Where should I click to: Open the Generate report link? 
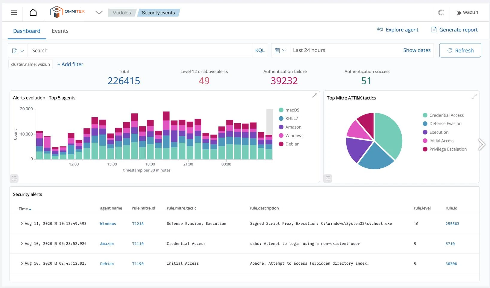[454, 30]
